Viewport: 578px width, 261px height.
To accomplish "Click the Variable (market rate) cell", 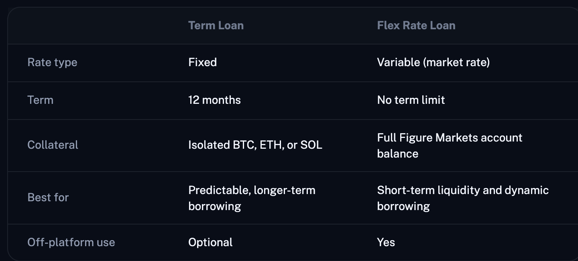I will pyautogui.click(x=433, y=62).
